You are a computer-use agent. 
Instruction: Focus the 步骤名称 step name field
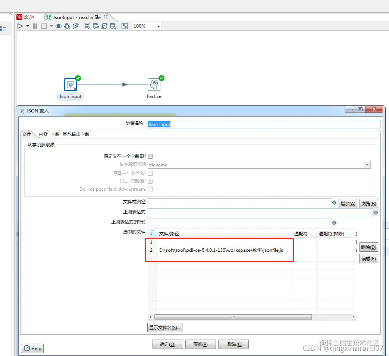(263, 124)
